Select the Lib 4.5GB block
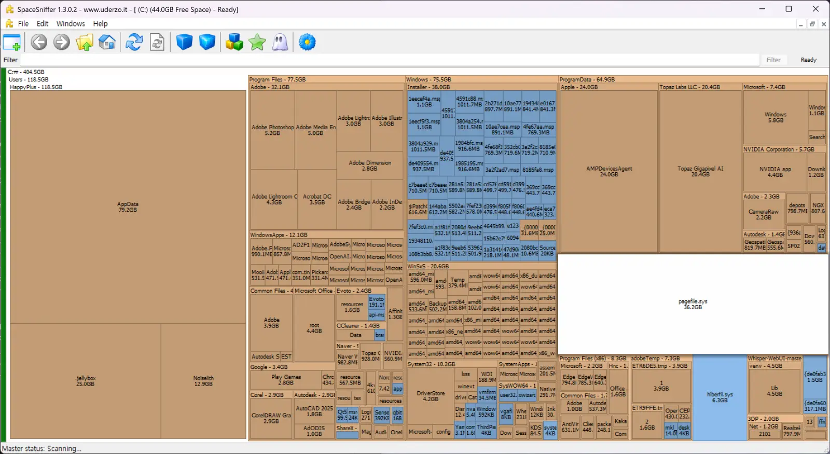Image resolution: width=830 pixels, height=454 pixels. pos(774,391)
